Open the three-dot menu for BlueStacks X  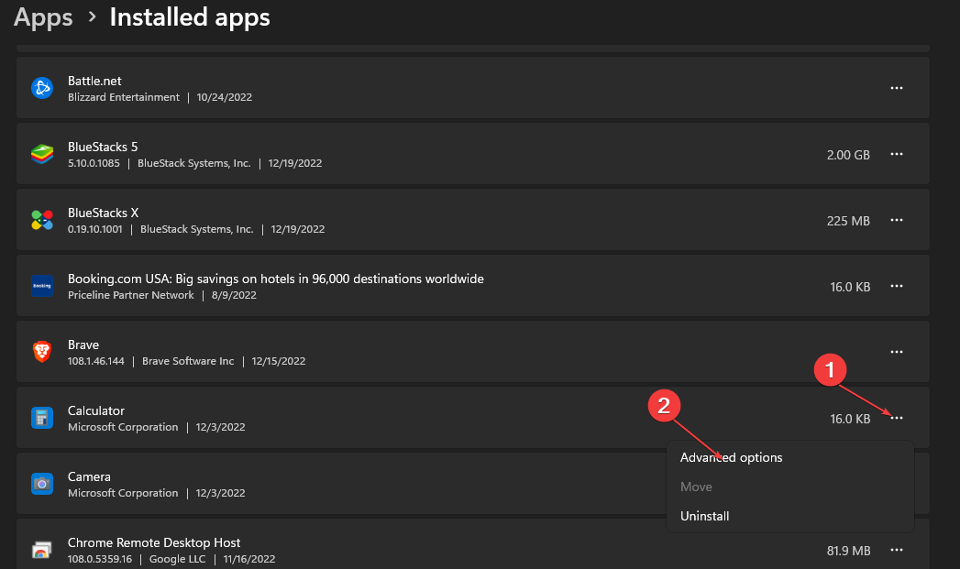[897, 220]
